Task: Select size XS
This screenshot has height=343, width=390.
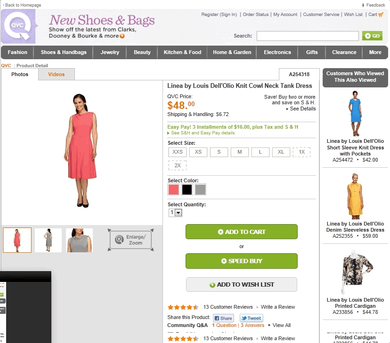Action: coord(198,152)
